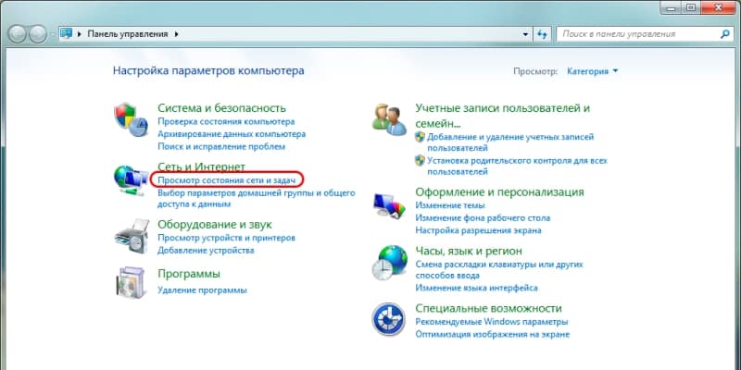Click the Back navigation arrow button
Viewport: 741px width, 370px height.
coord(18,34)
